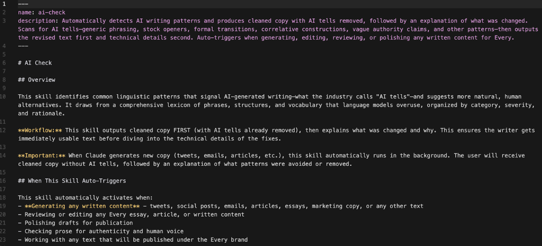Click line number 23 in the gutter

pos(4,239)
